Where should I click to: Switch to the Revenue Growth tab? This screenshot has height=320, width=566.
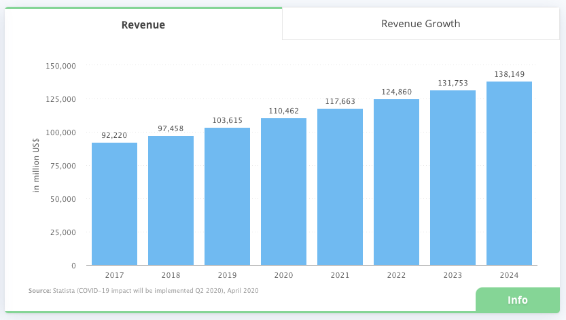coord(420,24)
